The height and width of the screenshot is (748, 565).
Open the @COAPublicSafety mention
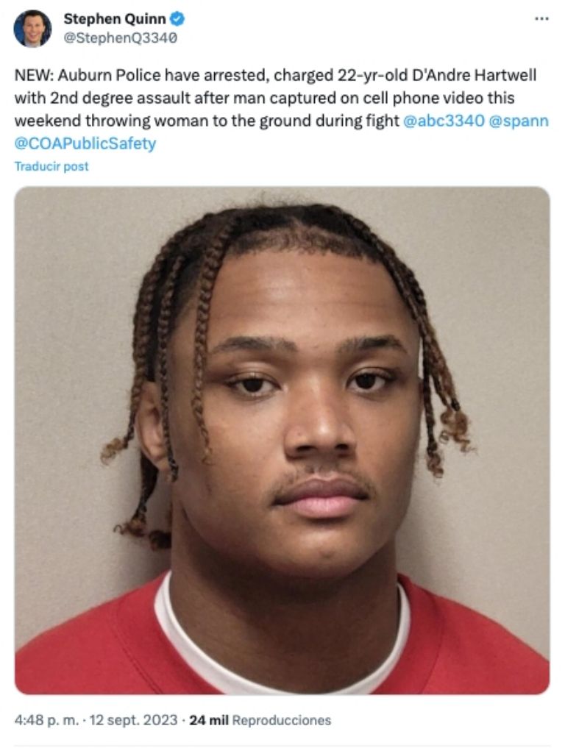85,143
